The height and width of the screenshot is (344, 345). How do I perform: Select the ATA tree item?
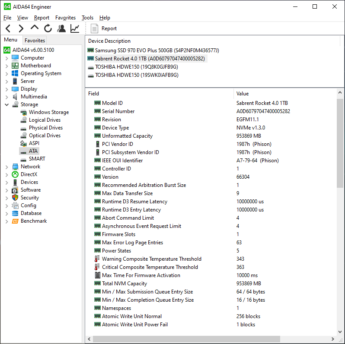33,151
